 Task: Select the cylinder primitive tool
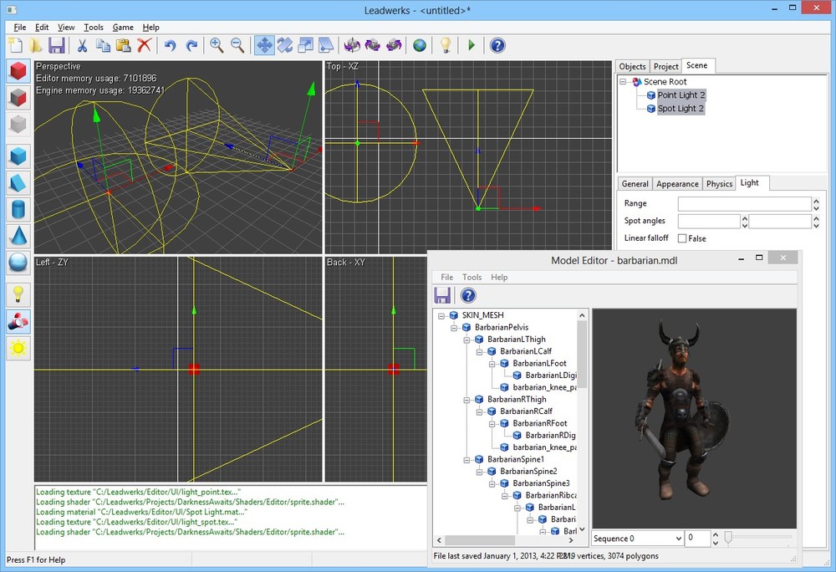(x=18, y=208)
